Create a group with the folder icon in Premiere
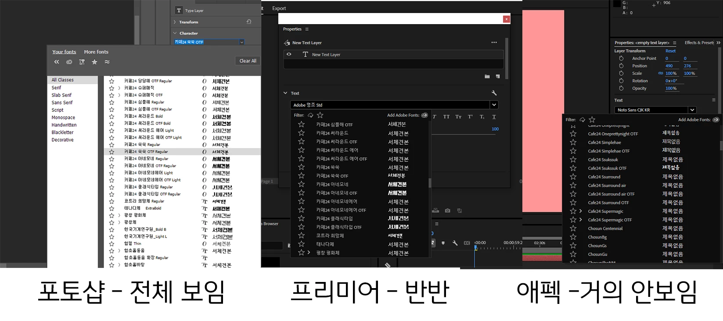This screenshot has height=321, width=723. click(487, 76)
